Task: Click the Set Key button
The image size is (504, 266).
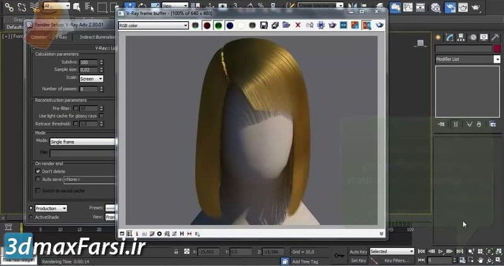Action: tap(358, 260)
